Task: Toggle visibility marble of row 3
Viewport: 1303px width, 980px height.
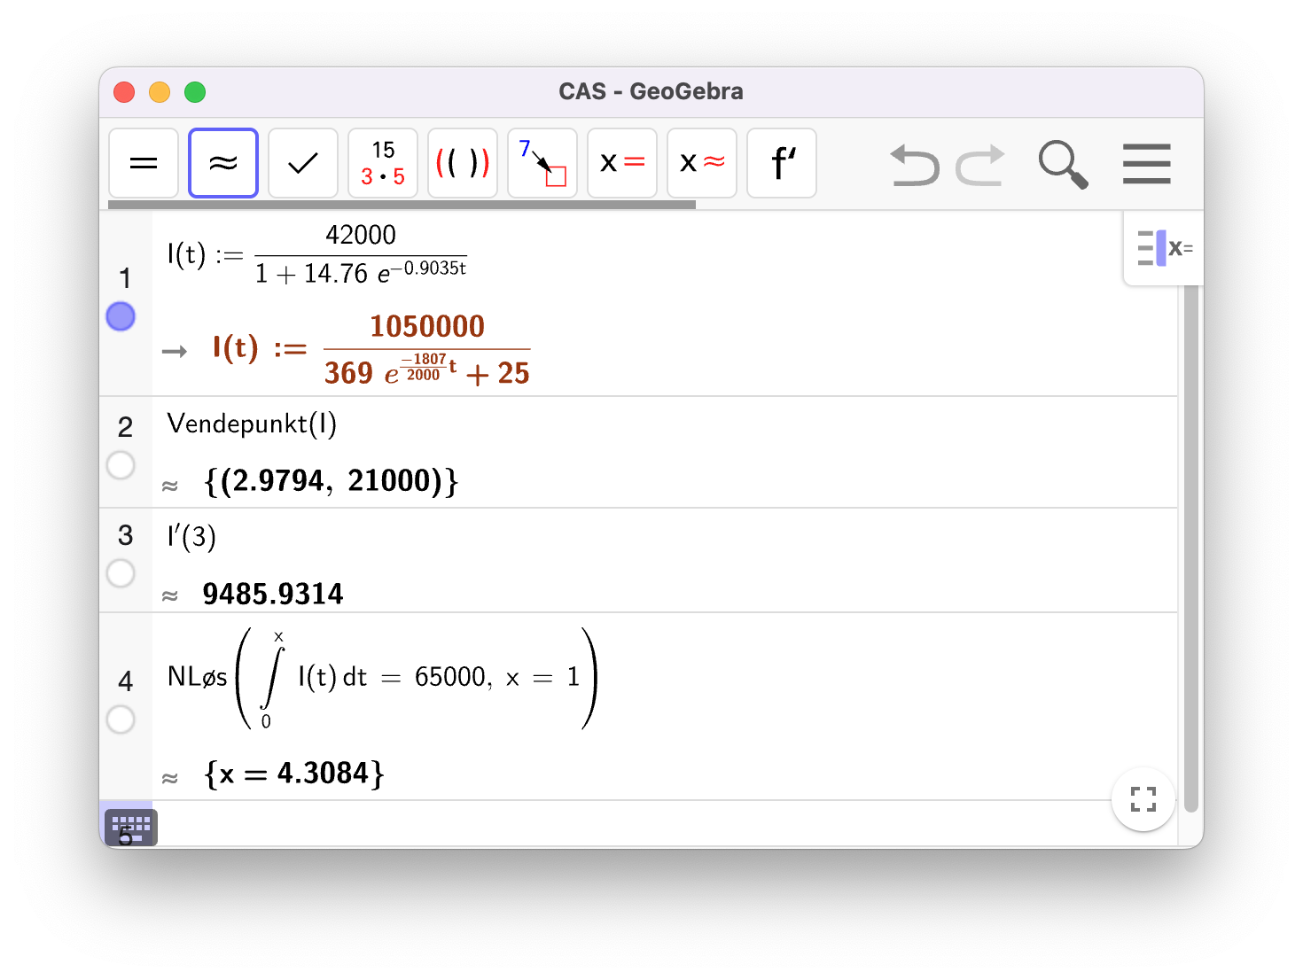Action: [121, 573]
